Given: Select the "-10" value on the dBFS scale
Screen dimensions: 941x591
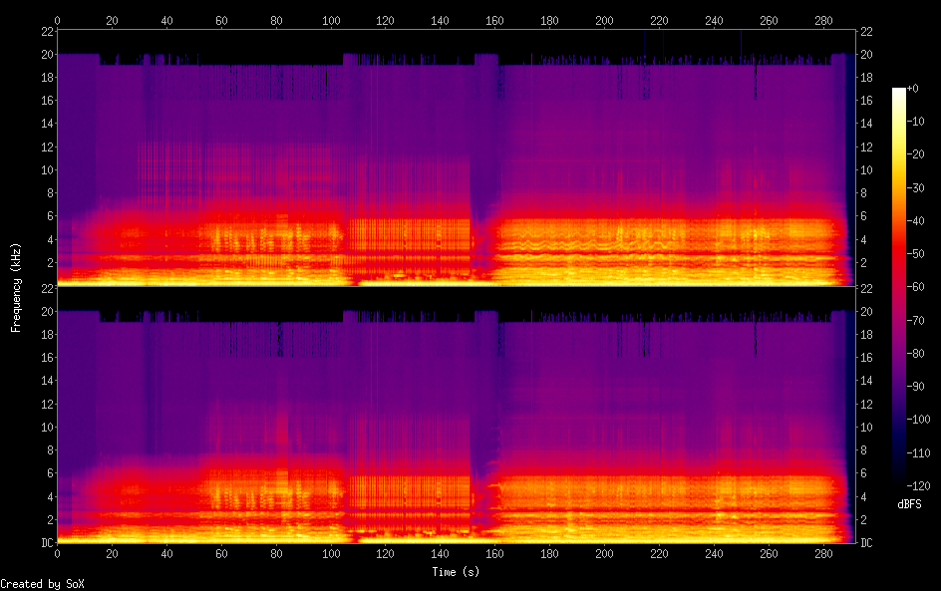Looking at the screenshot, I should click(916, 122).
